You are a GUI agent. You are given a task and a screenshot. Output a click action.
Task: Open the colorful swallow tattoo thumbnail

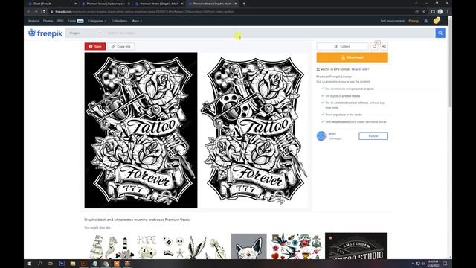(296, 246)
